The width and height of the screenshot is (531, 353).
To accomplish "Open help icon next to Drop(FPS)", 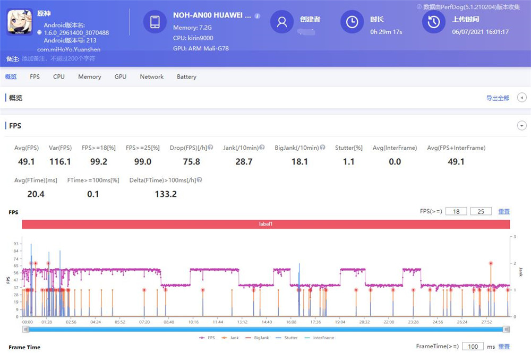I will pyautogui.click(x=210, y=147).
